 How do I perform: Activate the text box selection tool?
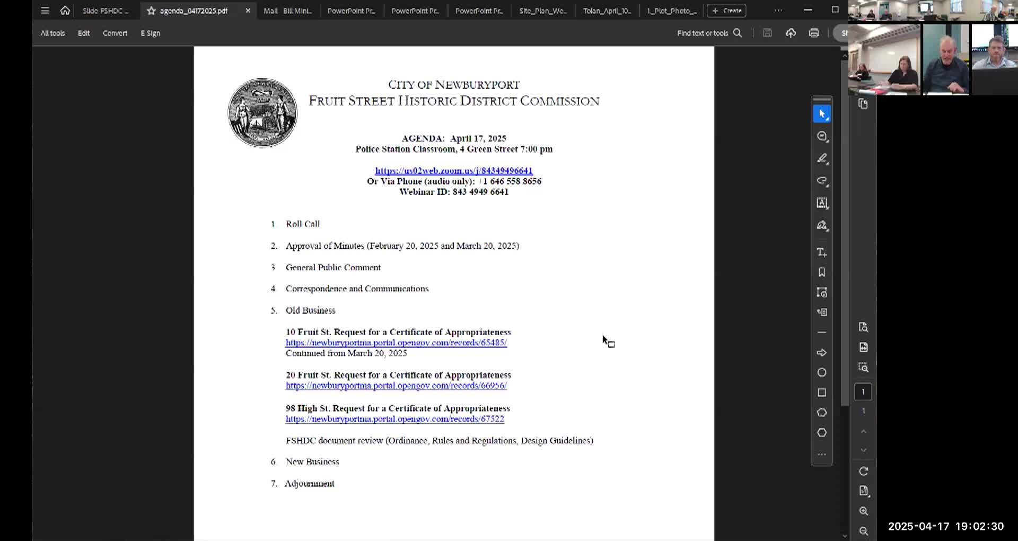pyautogui.click(x=822, y=203)
